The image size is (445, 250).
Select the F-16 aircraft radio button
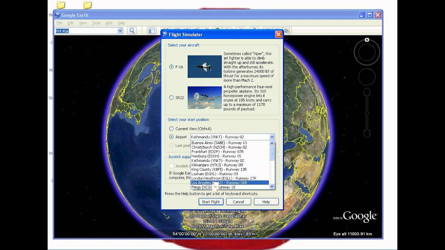point(171,67)
